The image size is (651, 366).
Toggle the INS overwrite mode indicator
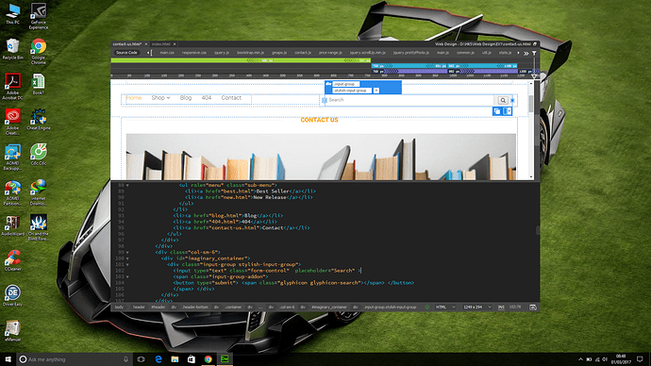tap(501, 308)
